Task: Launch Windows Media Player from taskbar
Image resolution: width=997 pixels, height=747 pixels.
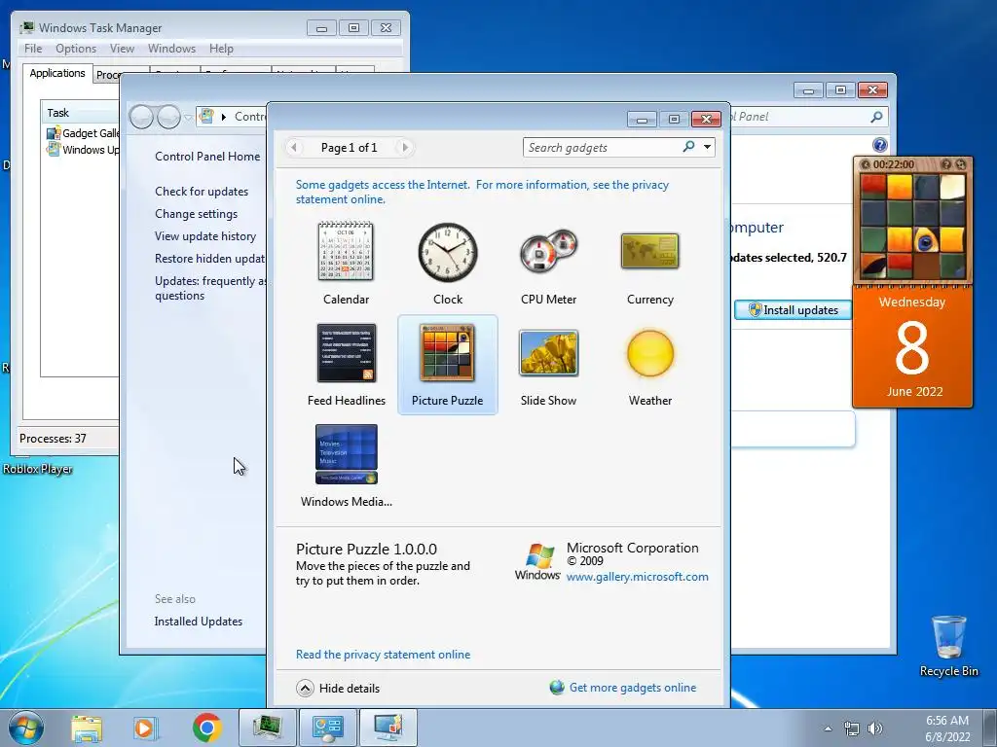Action: 144,728
